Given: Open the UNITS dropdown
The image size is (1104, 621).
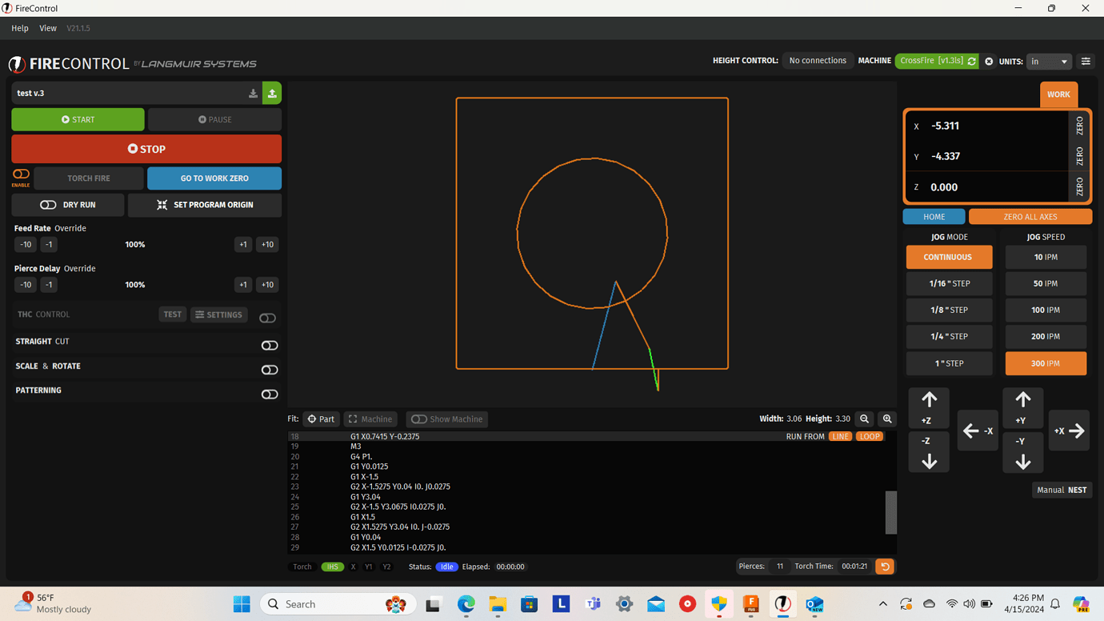Looking at the screenshot, I should coord(1049,61).
